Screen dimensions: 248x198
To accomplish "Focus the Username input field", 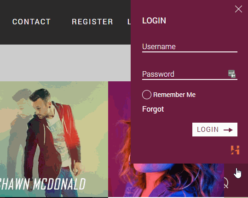I will pyautogui.click(x=190, y=47).
